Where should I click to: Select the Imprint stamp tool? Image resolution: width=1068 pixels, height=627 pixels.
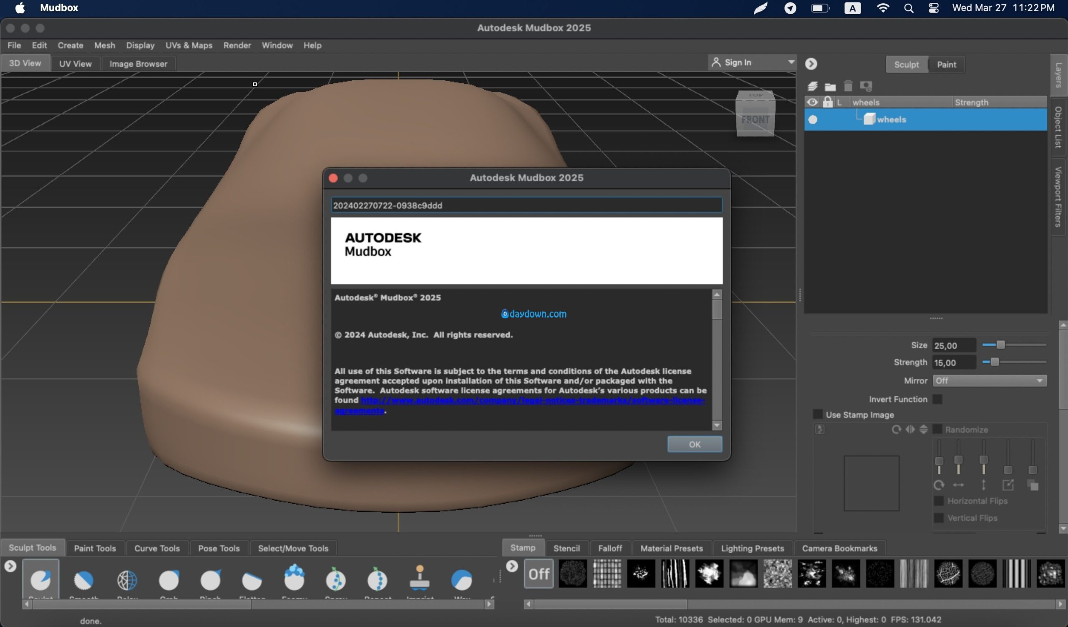point(420,578)
